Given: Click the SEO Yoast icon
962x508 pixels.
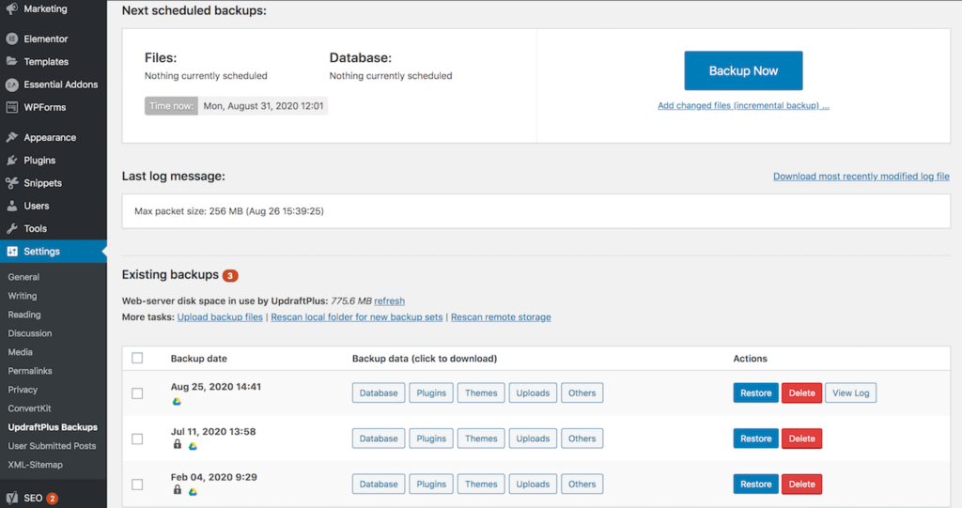Looking at the screenshot, I should 11,498.
